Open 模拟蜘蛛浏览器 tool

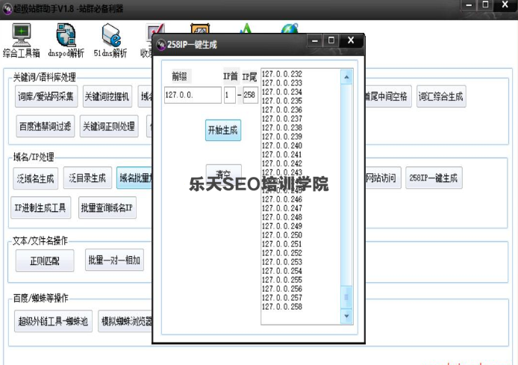126,321
